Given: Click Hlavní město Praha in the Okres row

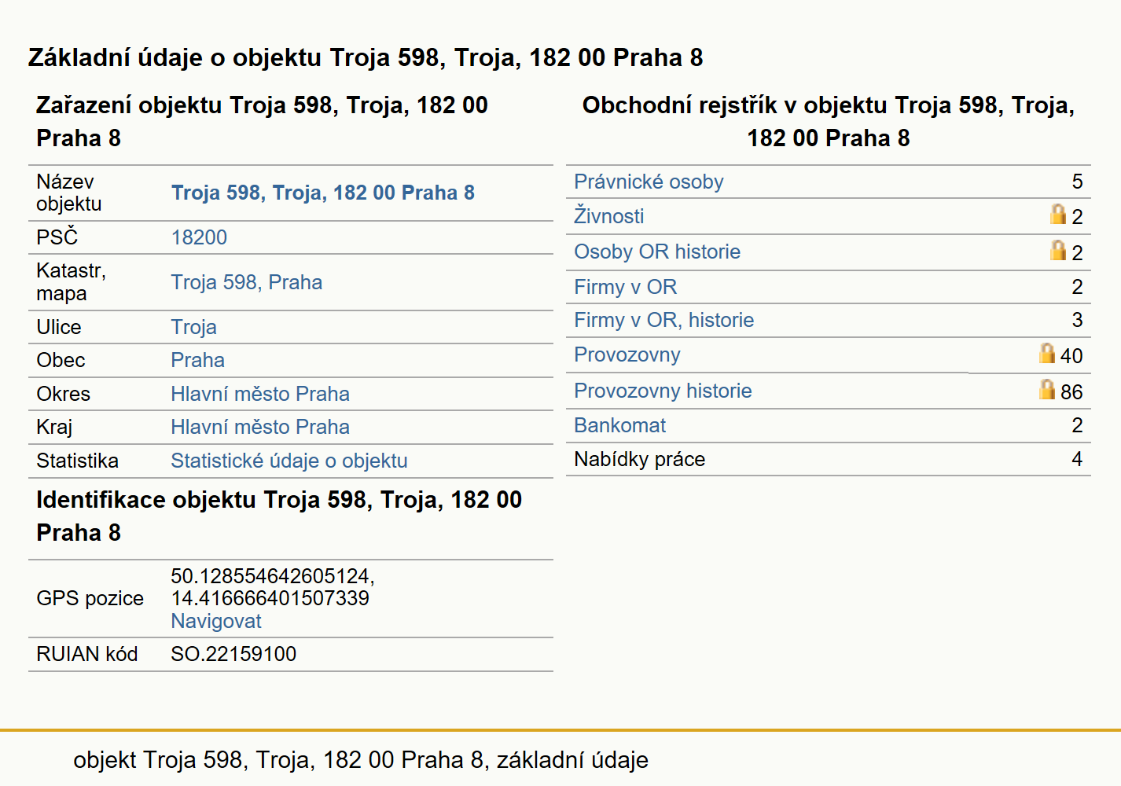Looking at the screenshot, I should pos(260,394).
